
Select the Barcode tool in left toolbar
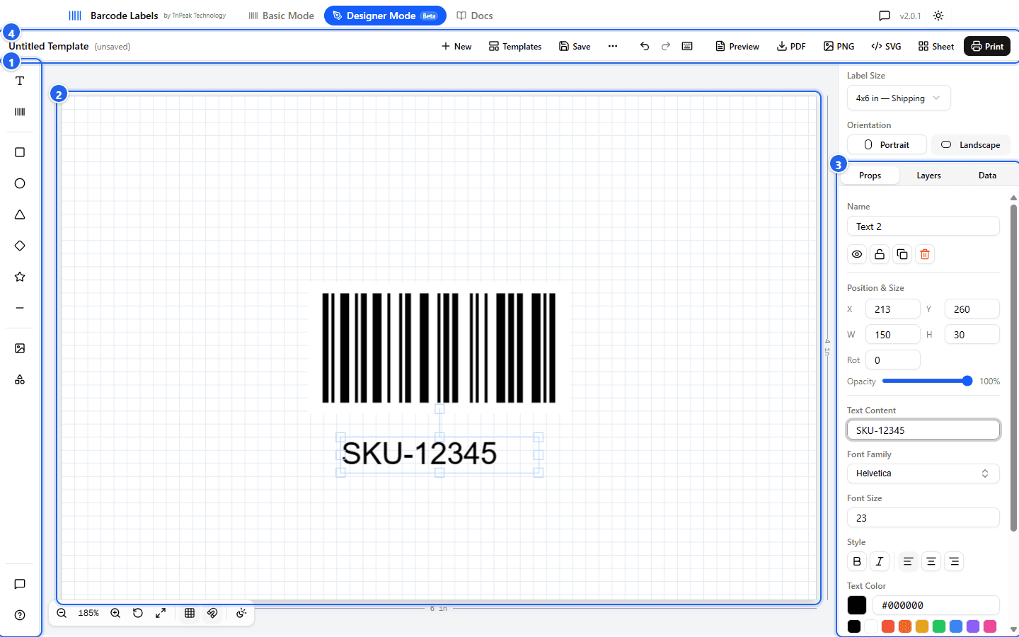[20, 112]
